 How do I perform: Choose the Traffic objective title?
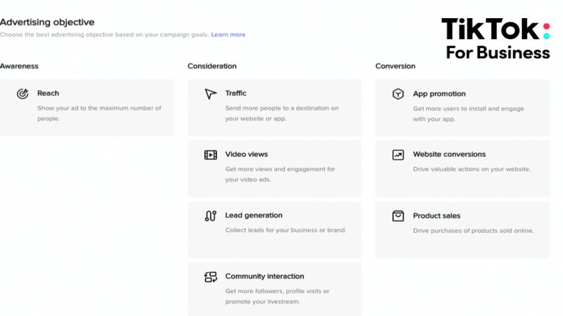[236, 93]
